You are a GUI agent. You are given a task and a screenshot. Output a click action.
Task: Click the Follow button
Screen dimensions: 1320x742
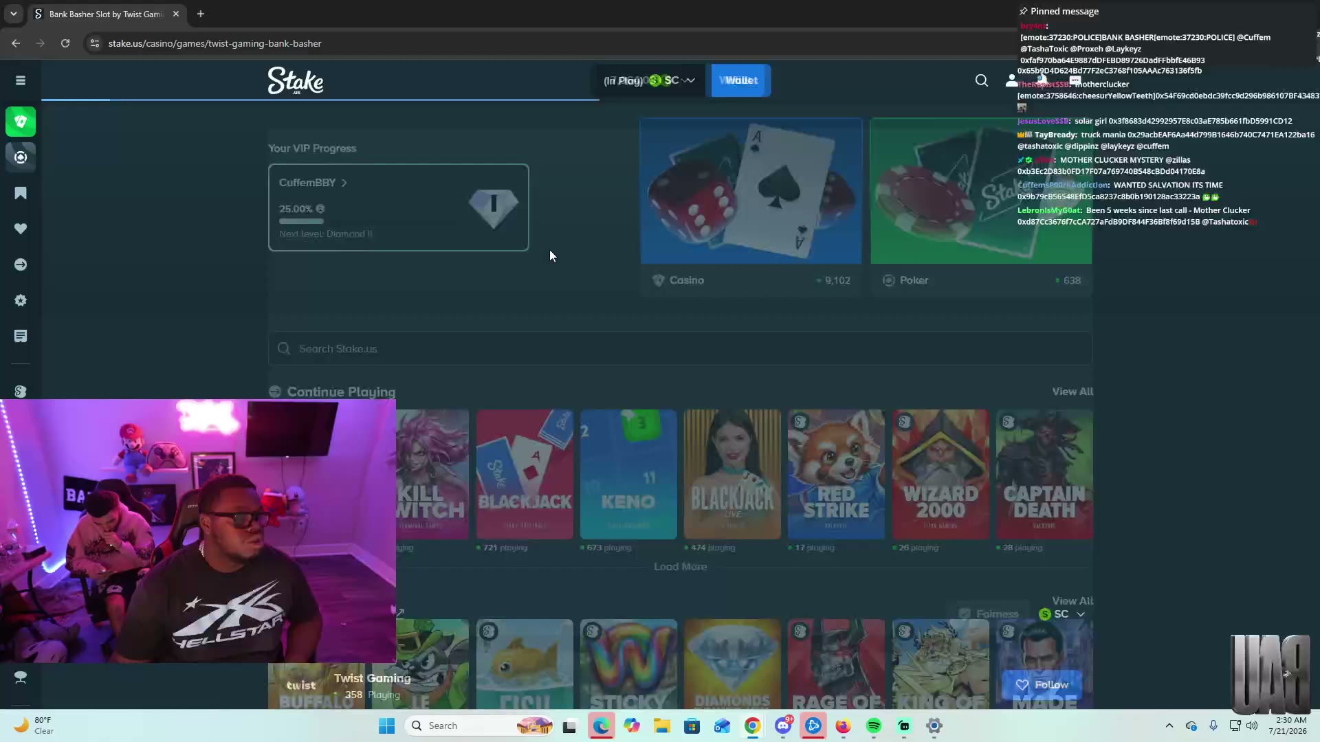[x=1042, y=685]
